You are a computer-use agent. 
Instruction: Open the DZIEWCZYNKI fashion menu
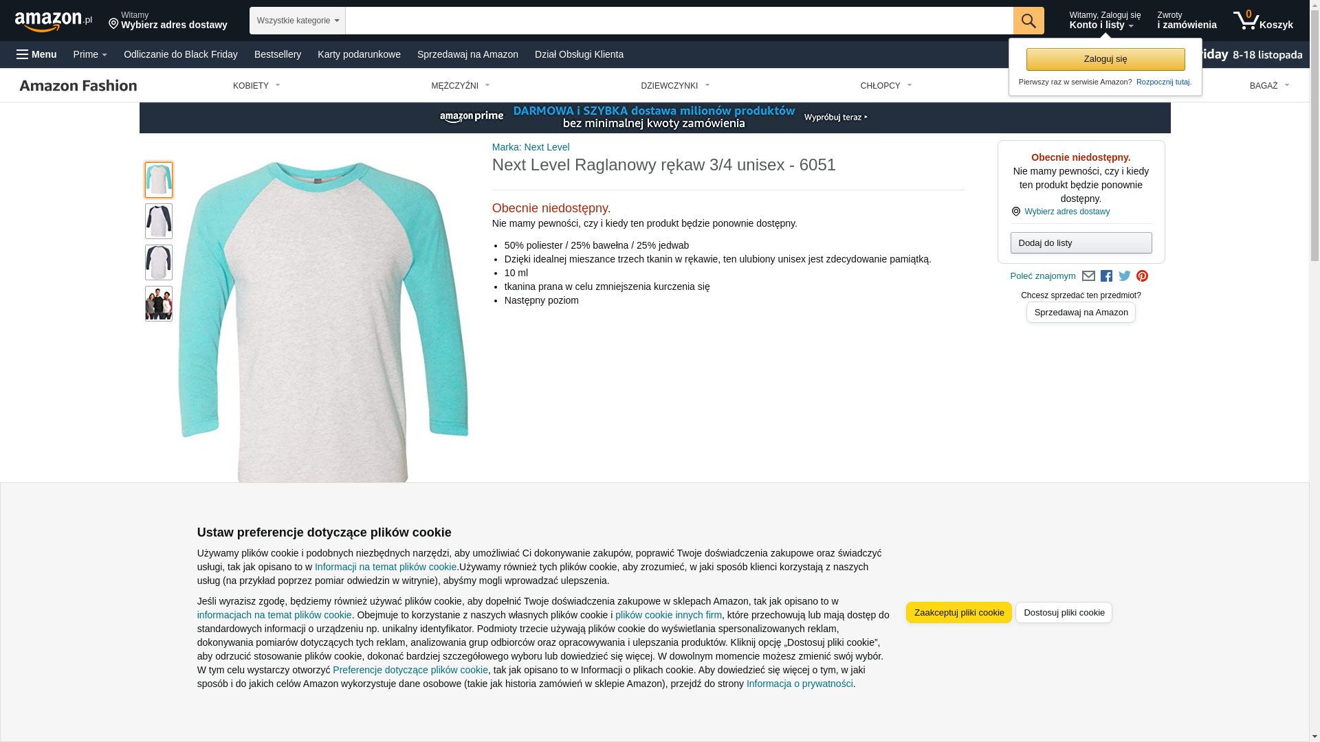pyautogui.click(x=675, y=86)
